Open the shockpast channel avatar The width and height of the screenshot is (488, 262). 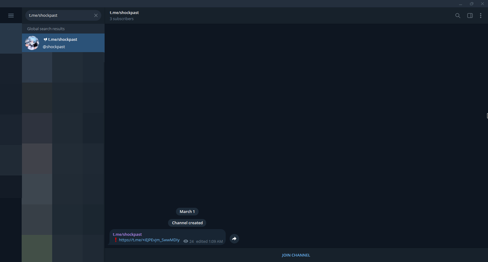[32, 43]
